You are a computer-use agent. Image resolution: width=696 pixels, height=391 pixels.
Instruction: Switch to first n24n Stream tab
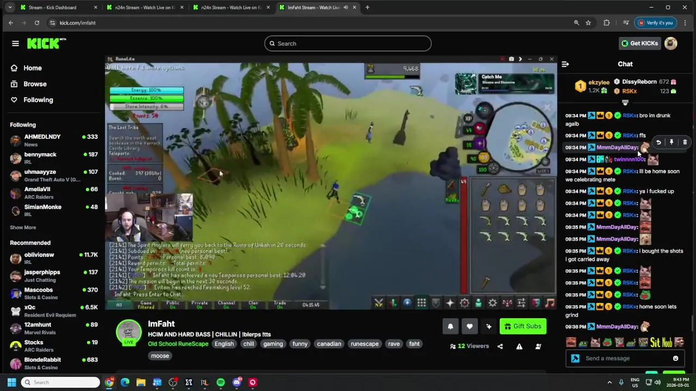click(146, 8)
